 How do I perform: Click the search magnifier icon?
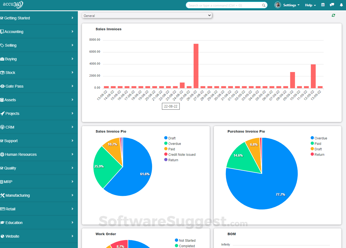tap(263, 5)
